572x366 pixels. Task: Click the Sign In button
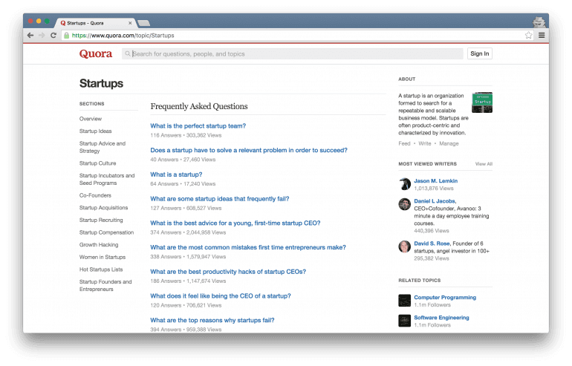click(479, 53)
